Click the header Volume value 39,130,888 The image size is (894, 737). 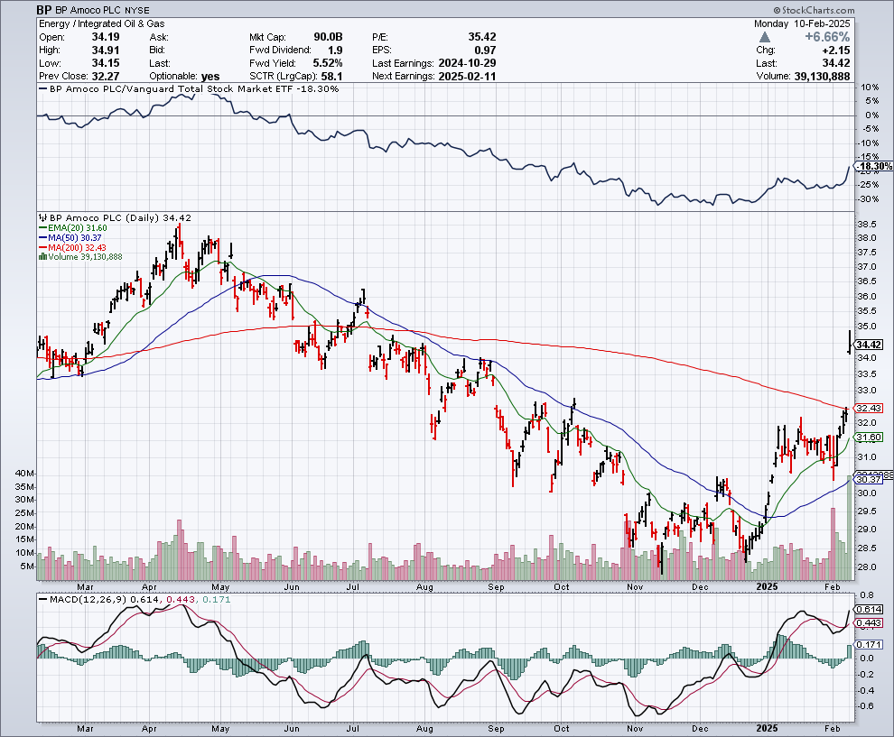coord(822,77)
